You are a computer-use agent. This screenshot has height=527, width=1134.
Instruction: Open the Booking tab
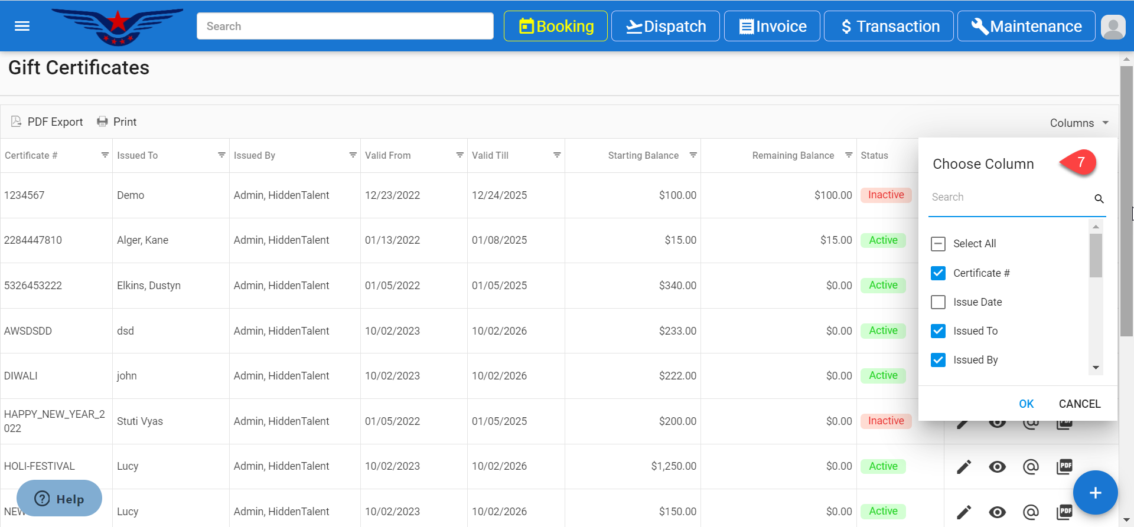coord(555,27)
